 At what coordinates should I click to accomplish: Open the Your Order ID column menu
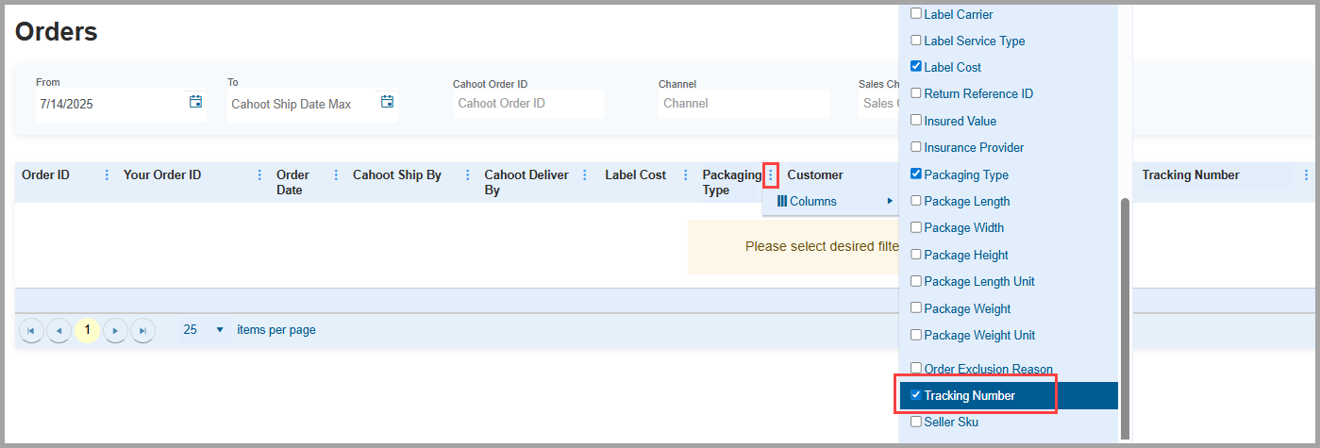point(259,175)
